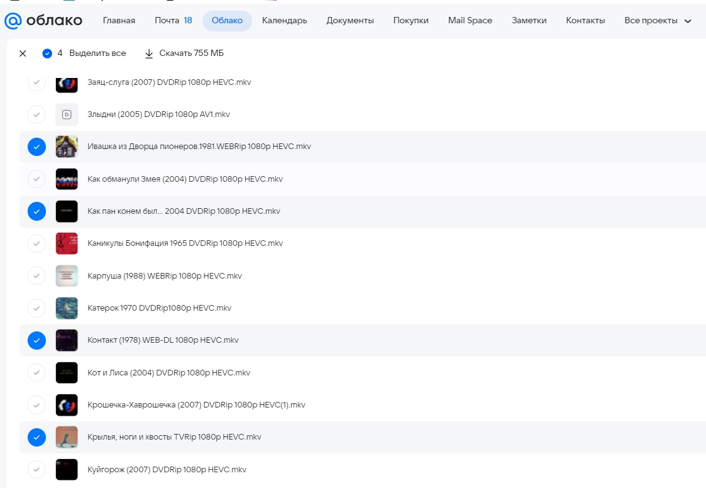Screen dimensions: 706x488
Task: Open Mail Space
Action: 470,21
